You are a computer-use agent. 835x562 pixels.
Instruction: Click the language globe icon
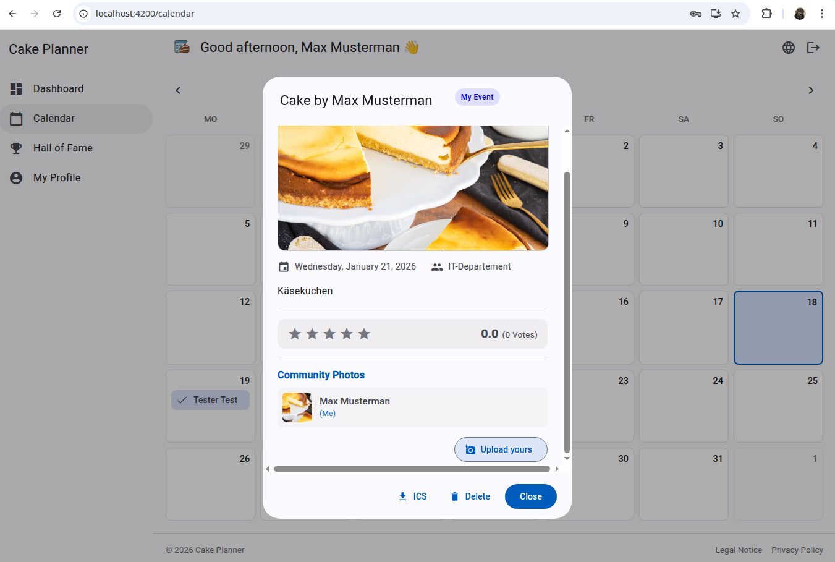[788, 48]
